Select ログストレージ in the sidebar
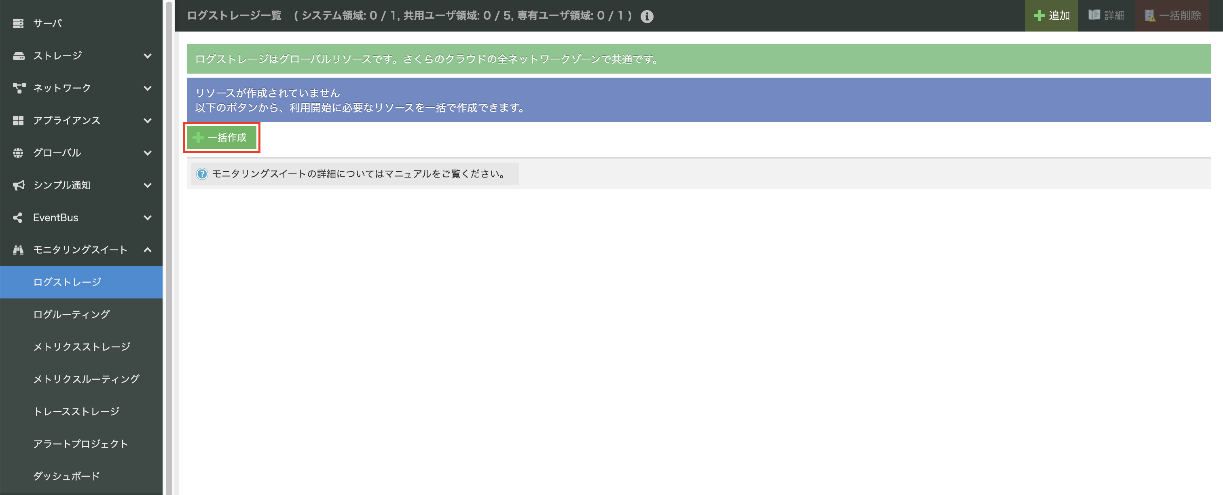1223x495 pixels. pyautogui.click(x=81, y=282)
